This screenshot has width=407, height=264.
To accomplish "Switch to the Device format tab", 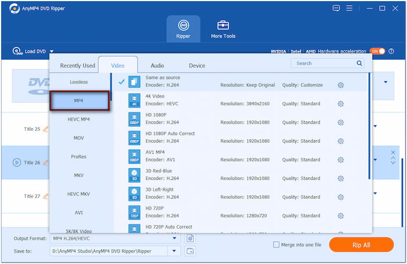I will 197,66.
